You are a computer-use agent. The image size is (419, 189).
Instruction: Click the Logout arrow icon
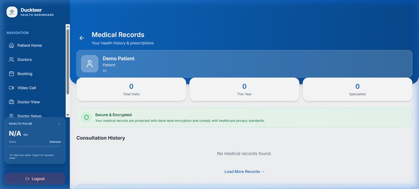27,179
